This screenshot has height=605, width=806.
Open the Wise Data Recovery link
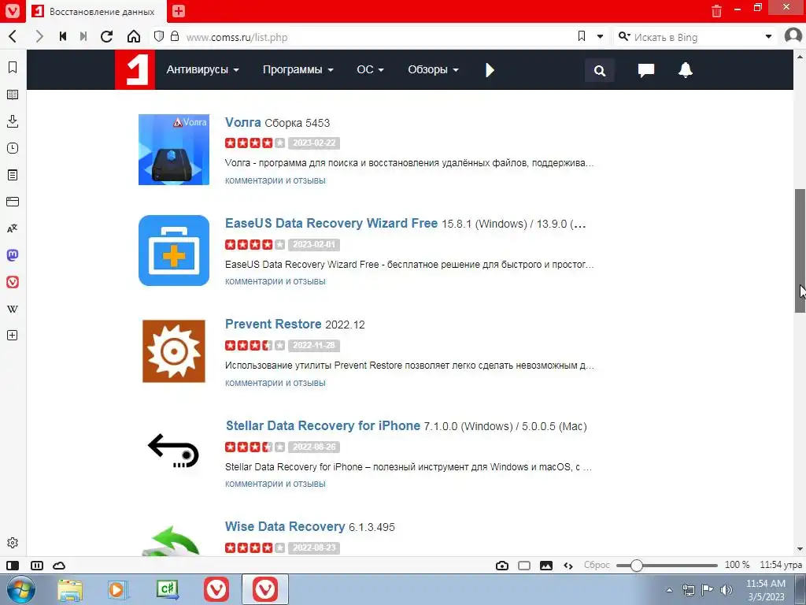285,526
